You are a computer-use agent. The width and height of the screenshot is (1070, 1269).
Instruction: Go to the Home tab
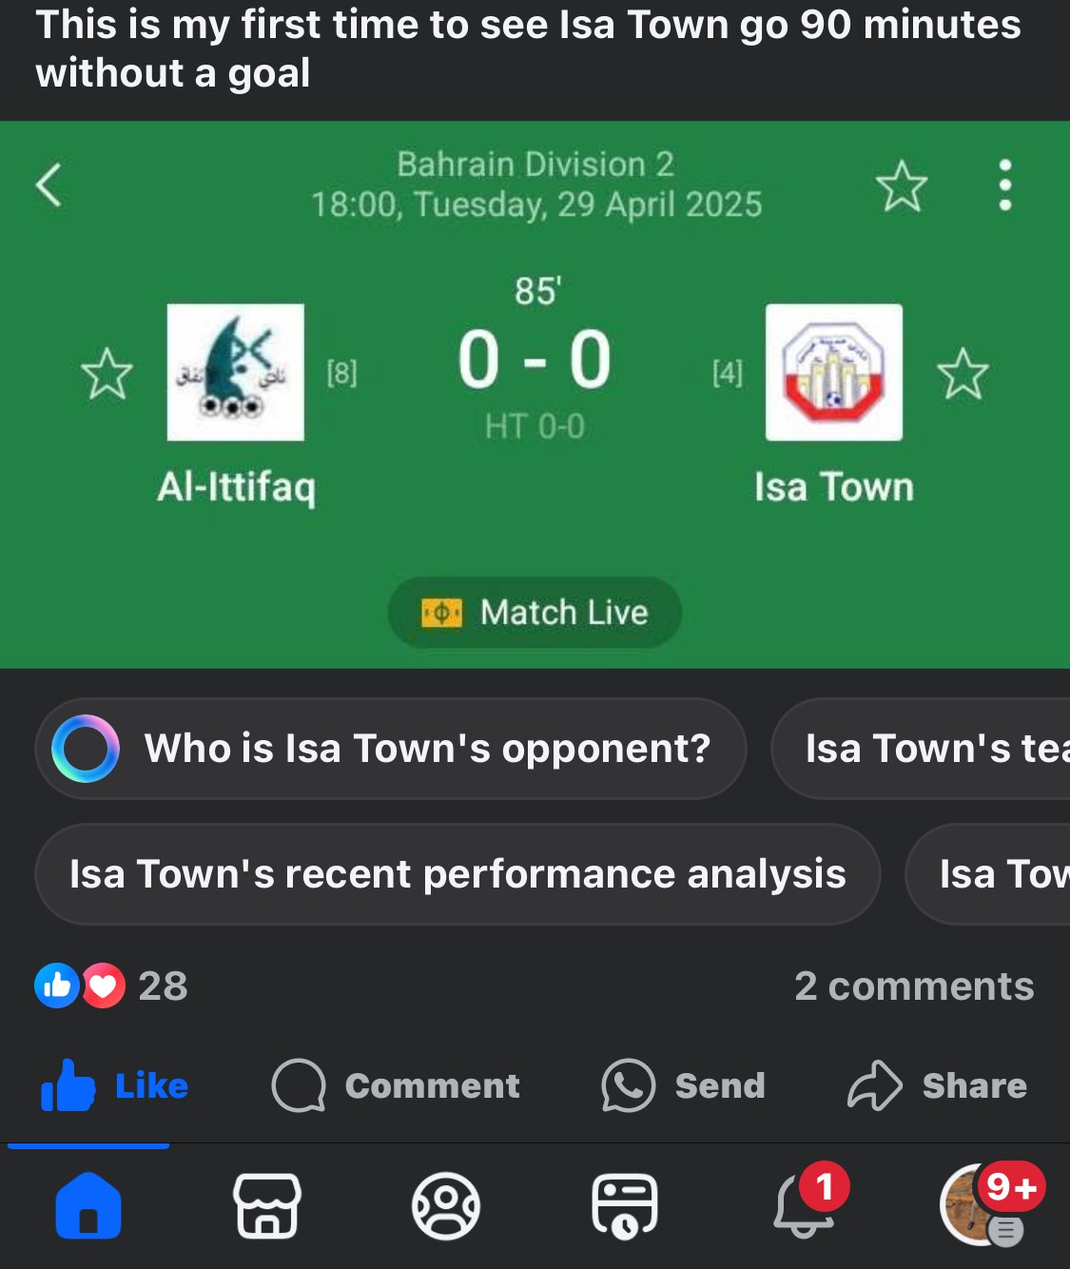pyautogui.click(x=88, y=1205)
